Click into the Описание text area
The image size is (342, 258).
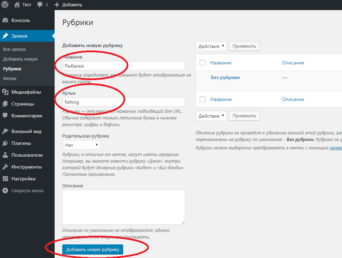124,207
